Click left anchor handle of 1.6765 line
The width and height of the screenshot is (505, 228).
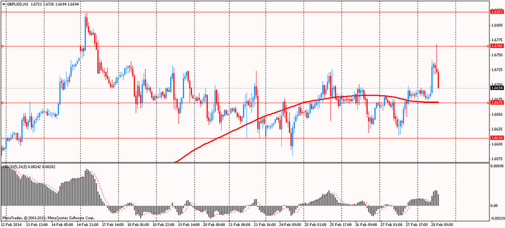coord(2,46)
